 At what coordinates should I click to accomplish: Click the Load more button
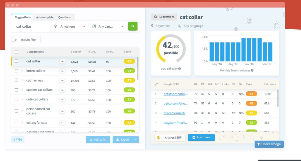coord(201,137)
